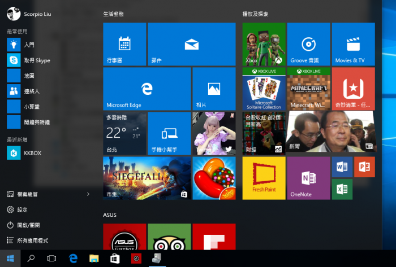Open 設定 settings from Start menu
The width and height of the screenshot is (396, 267).
(23, 209)
